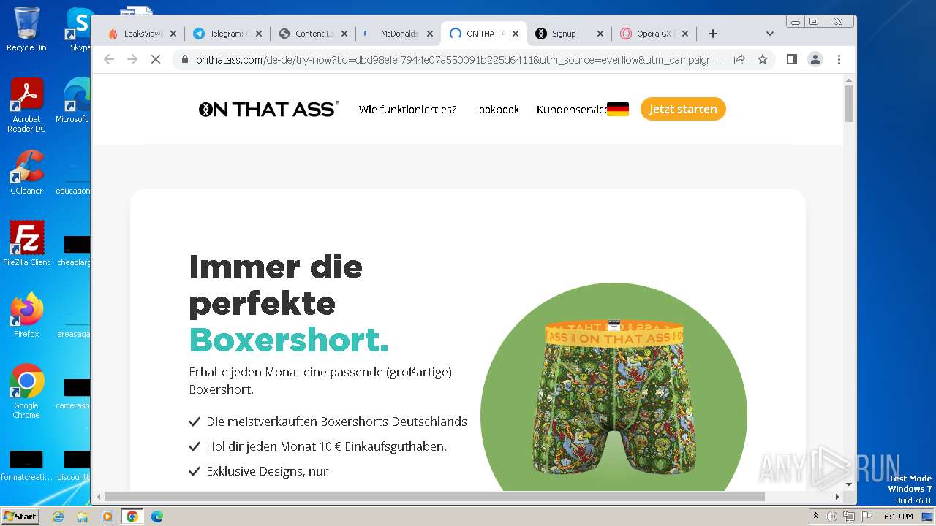Open Chrome three-dot menu

[x=839, y=59]
